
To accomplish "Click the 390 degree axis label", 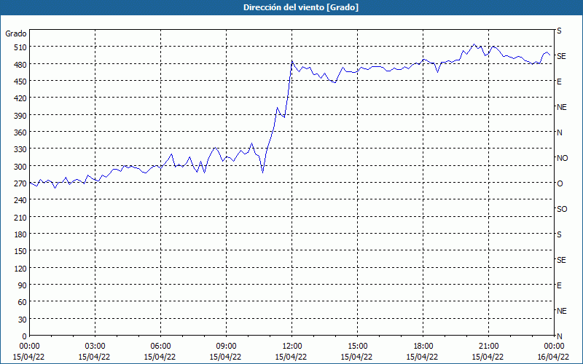I will pyautogui.click(x=21, y=116).
